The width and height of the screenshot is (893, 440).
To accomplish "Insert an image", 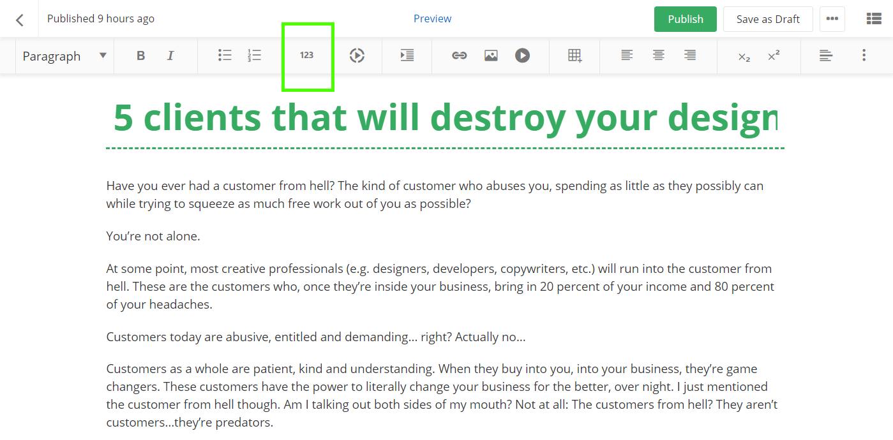I will 490,56.
